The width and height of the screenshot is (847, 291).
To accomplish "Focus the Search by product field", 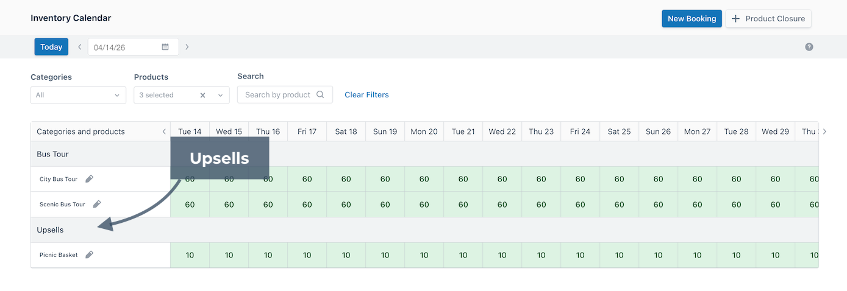I will pyautogui.click(x=285, y=94).
